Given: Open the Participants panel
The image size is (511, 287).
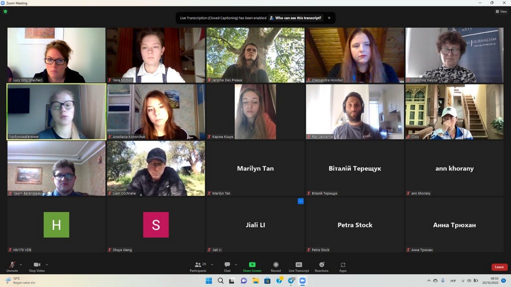Looking at the screenshot, I should click(x=199, y=266).
